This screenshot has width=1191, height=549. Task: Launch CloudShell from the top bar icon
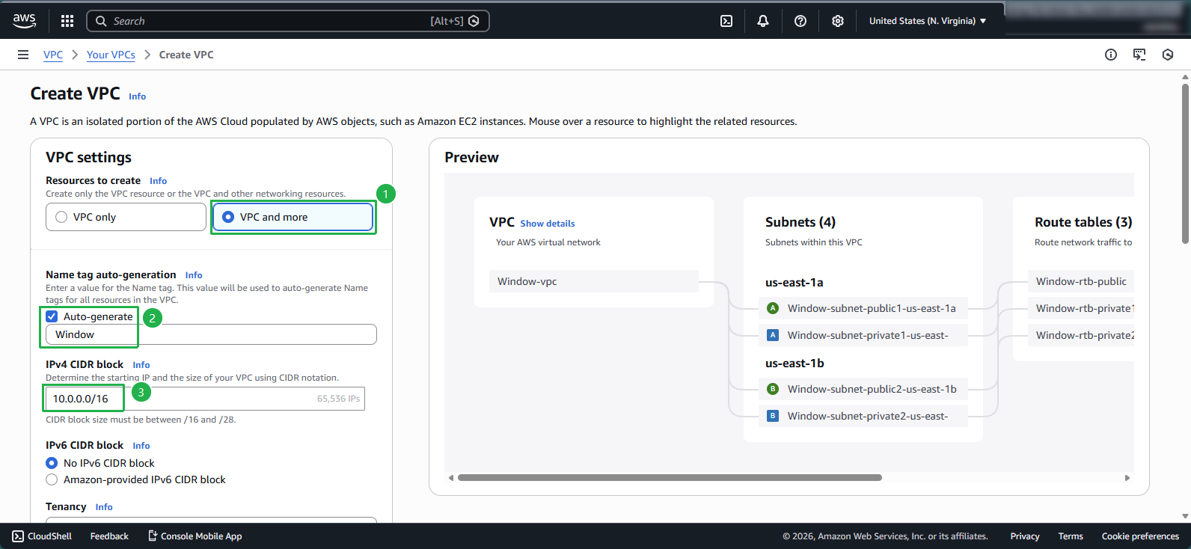726,21
